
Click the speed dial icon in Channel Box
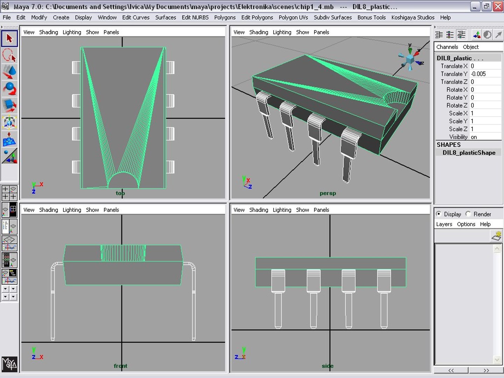(x=487, y=35)
